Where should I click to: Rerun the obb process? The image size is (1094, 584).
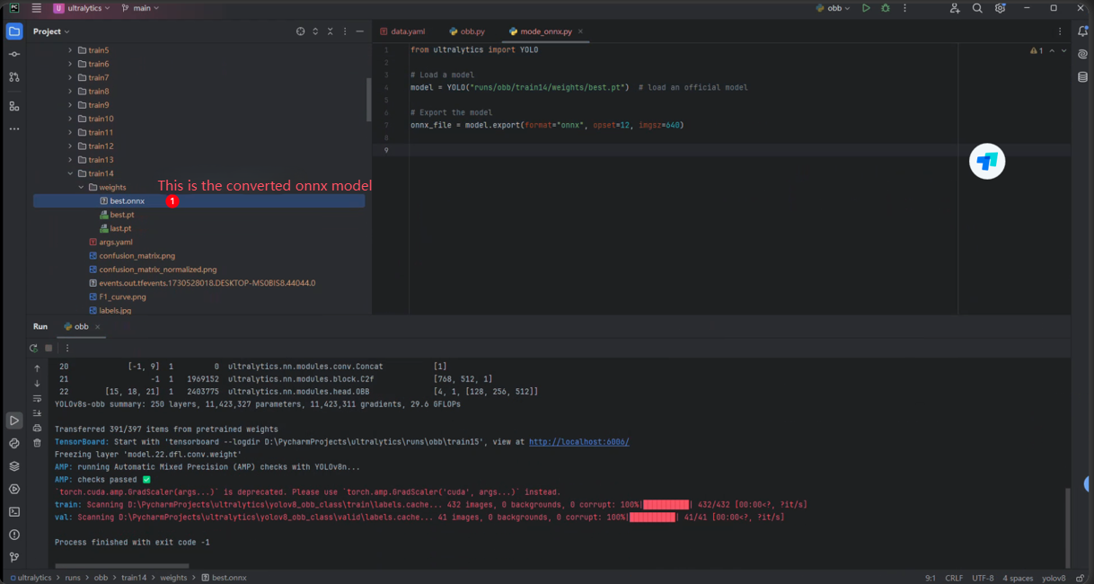pos(33,348)
